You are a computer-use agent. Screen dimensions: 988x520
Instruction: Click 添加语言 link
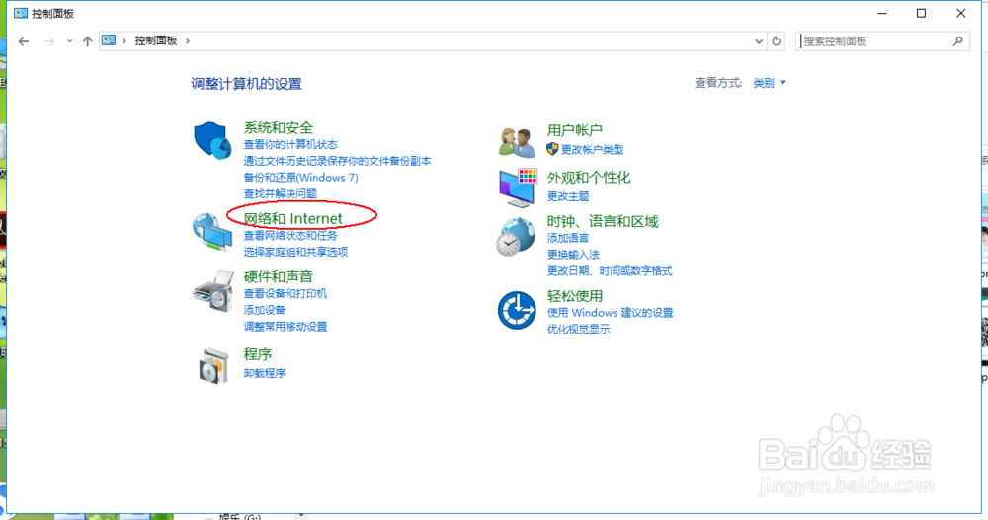point(568,238)
